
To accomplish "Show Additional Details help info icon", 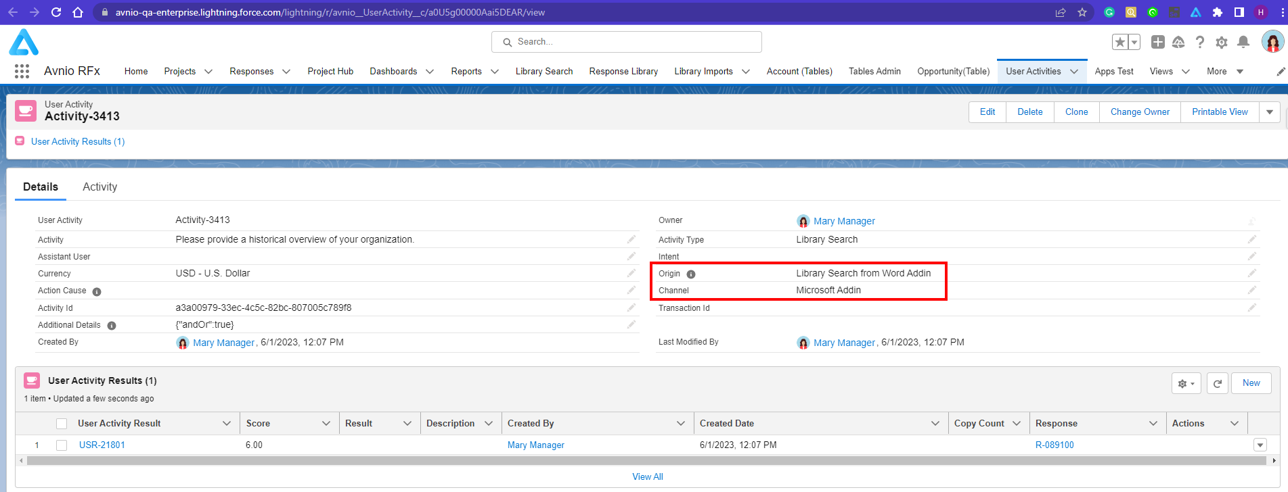I will (x=112, y=326).
